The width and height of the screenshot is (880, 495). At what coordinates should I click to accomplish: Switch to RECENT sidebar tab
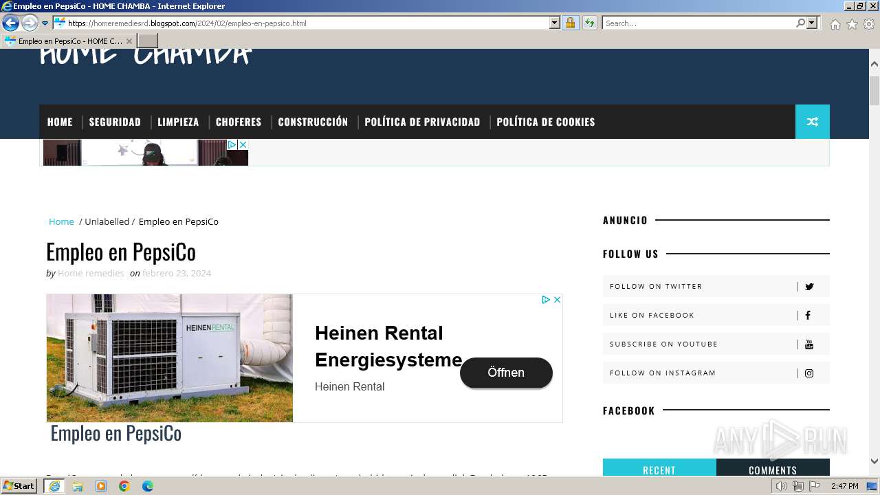pyautogui.click(x=659, y=467)
